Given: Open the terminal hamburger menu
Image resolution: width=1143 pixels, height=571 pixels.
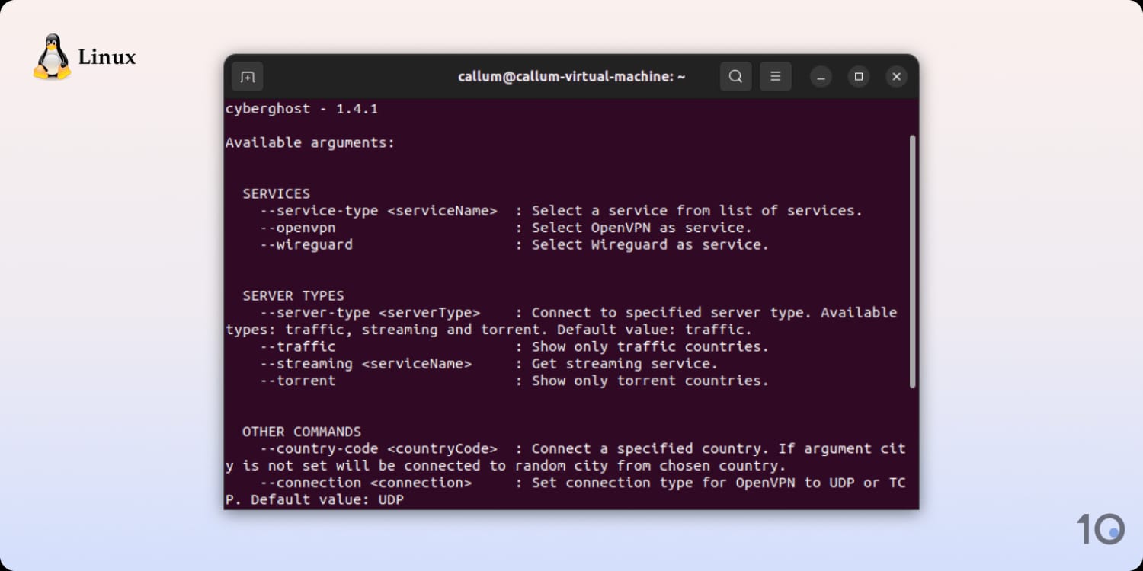Looking at the screenshot, I should (x=776, y=76).
